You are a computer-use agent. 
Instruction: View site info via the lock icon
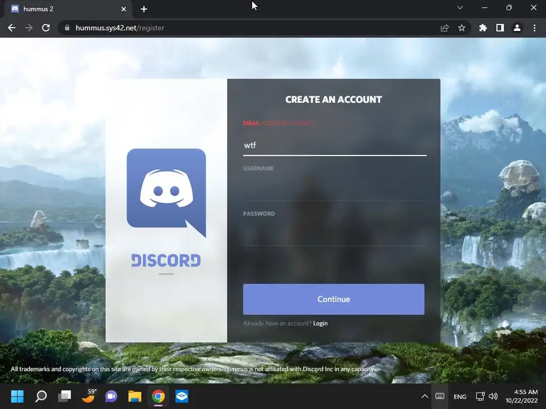(67, 28)
